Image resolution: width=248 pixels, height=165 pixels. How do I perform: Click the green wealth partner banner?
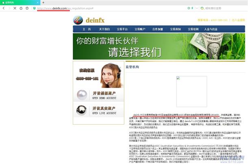pos(159,46)
